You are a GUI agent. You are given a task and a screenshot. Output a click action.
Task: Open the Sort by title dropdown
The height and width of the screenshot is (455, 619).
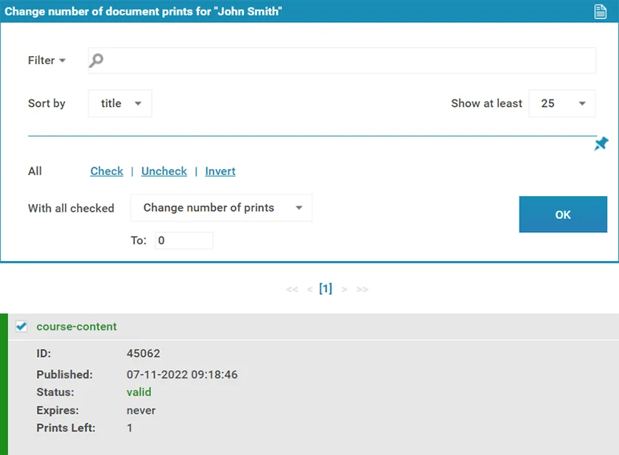click(120, 104)
